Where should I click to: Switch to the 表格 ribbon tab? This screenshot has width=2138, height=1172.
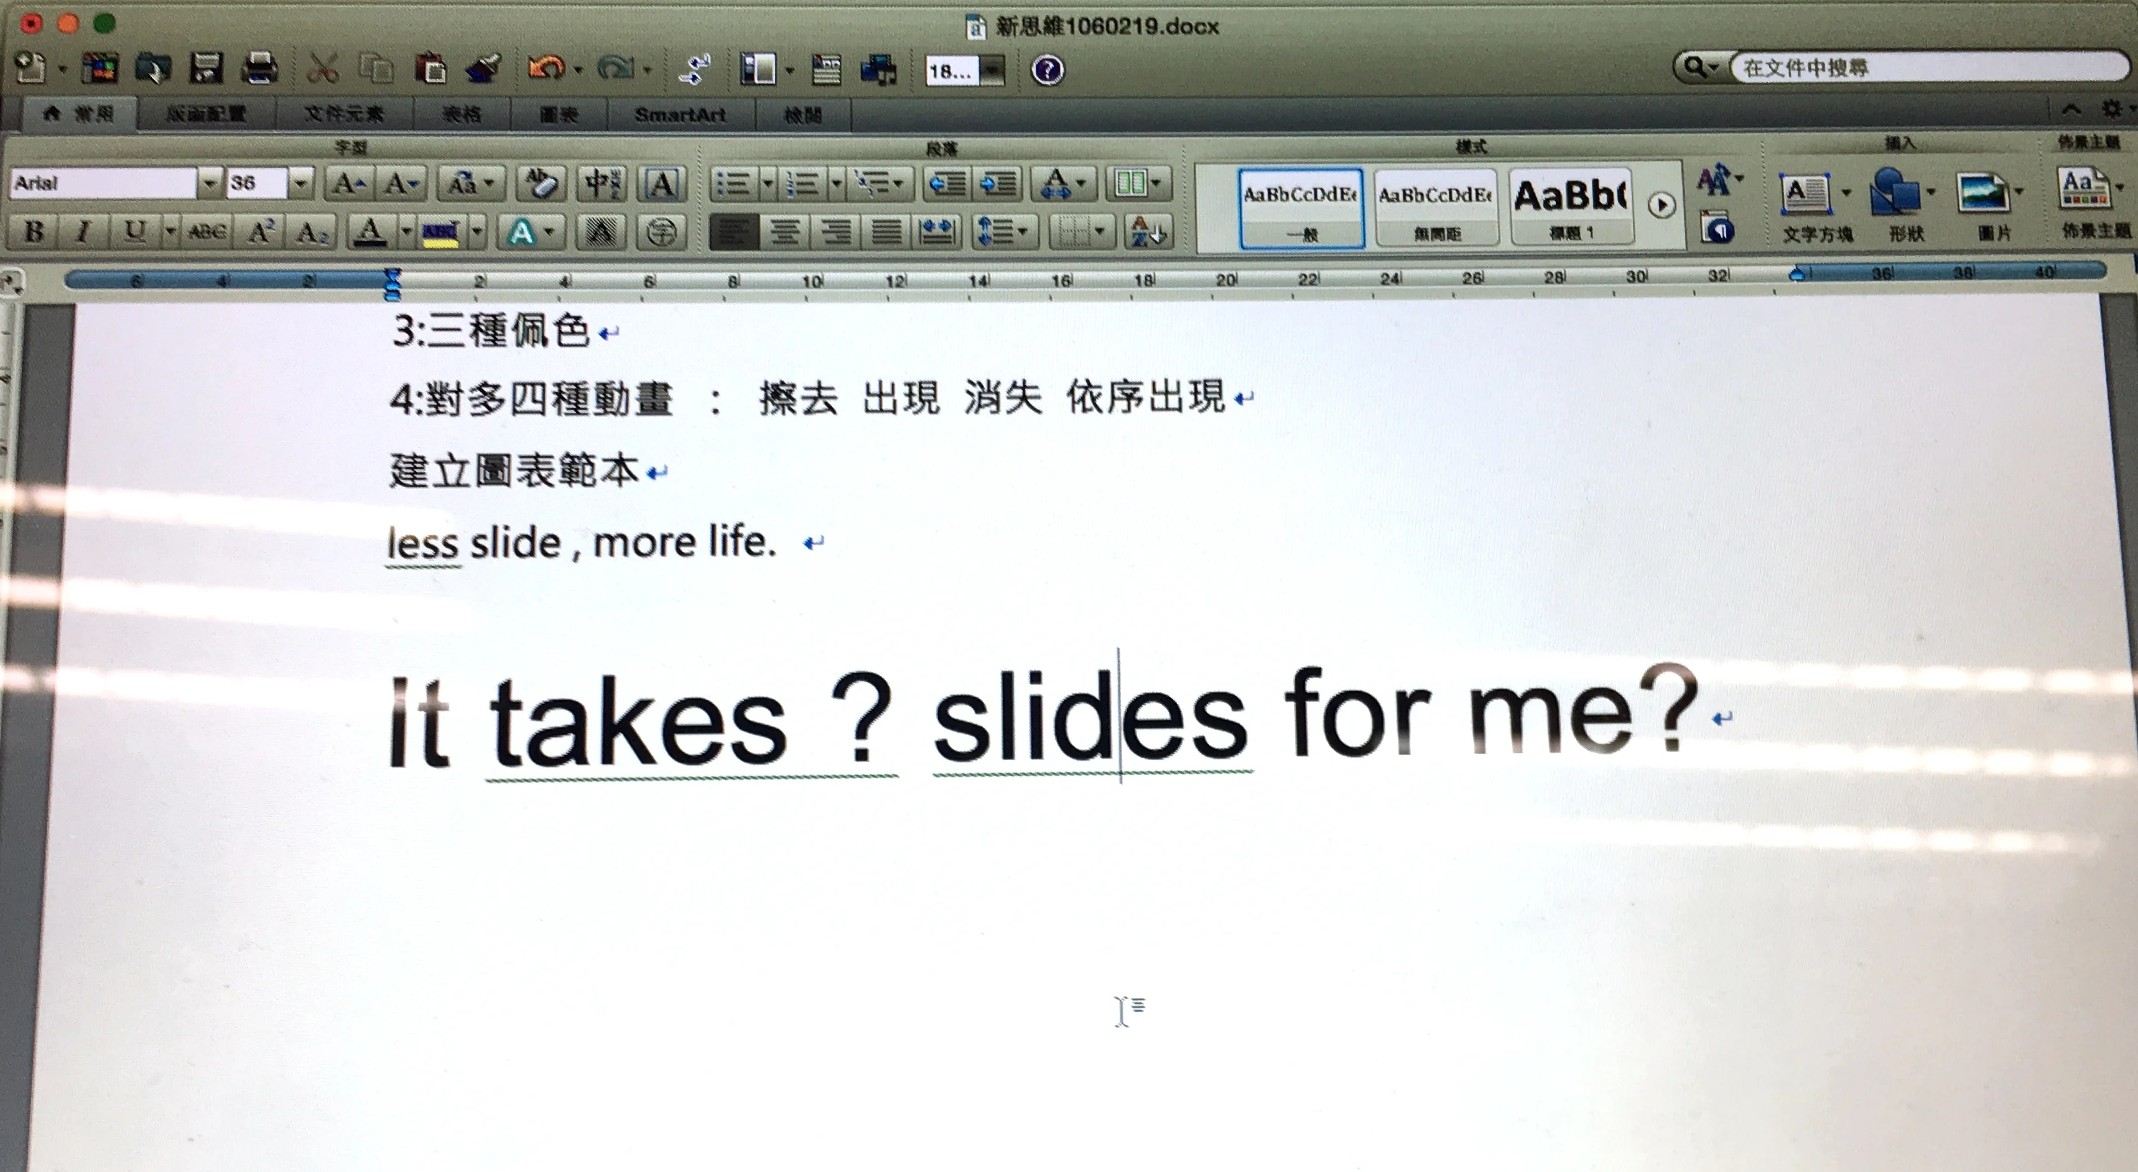coord(462,114)
